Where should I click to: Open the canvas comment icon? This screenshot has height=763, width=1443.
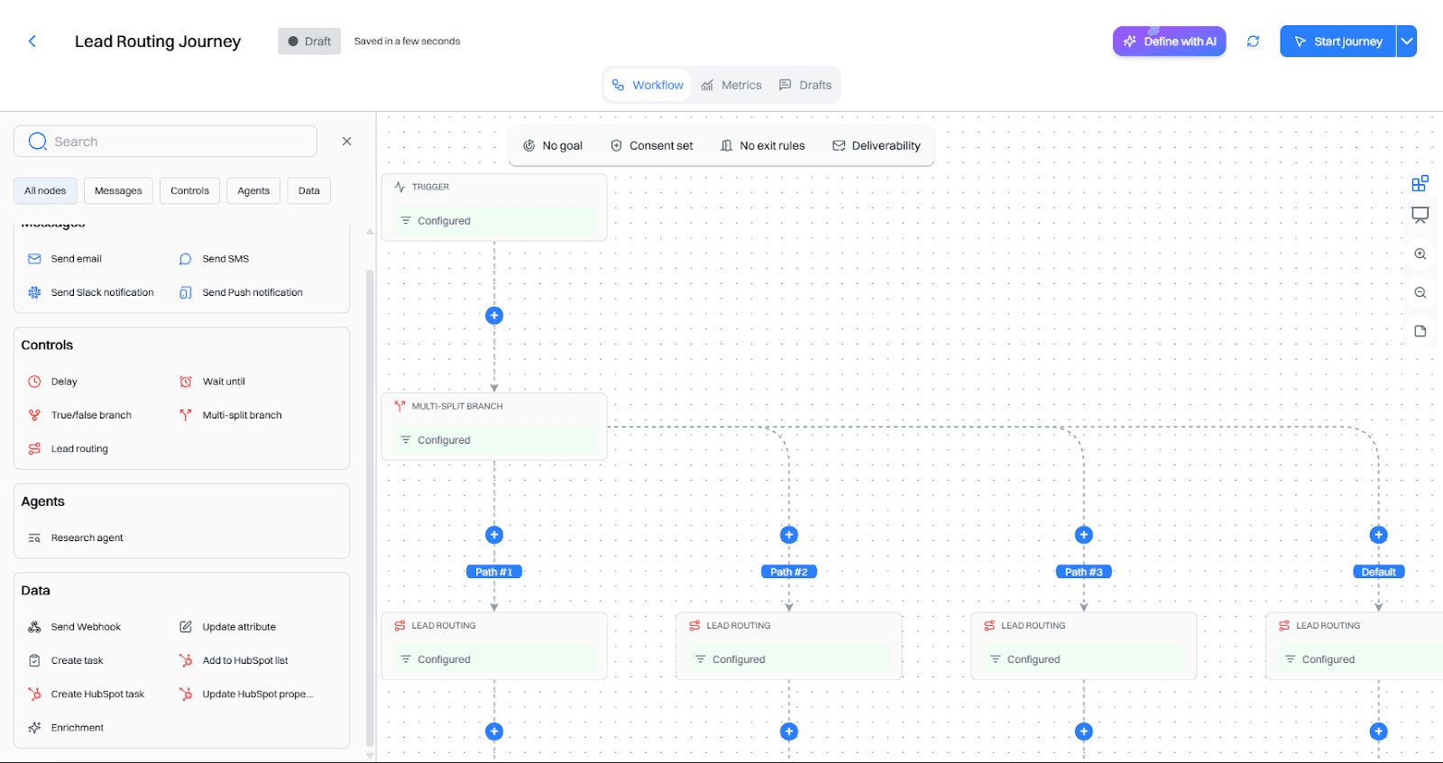[1420, 216]
